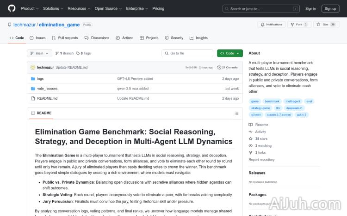Viewport: 347px width, 216px height.
Task: Click the Go to file search field
Action: (x=188, y=54)
